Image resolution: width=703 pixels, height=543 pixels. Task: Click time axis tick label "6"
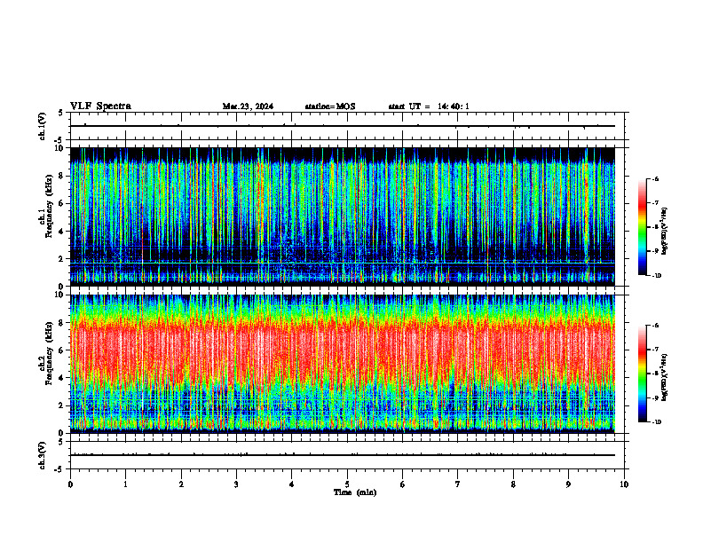coord(402,484)
